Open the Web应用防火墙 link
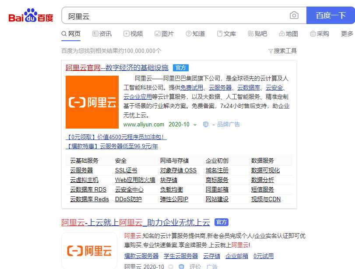 click(x=135, y=180)
